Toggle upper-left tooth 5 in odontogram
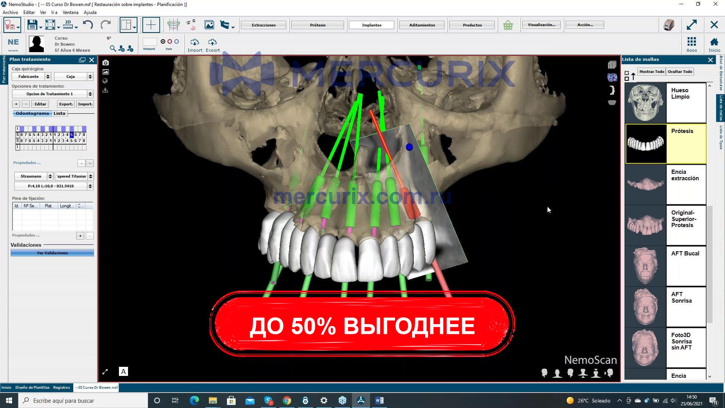This screenshot has width=725, height=408. pyautogui.click(x=71, y=135)
